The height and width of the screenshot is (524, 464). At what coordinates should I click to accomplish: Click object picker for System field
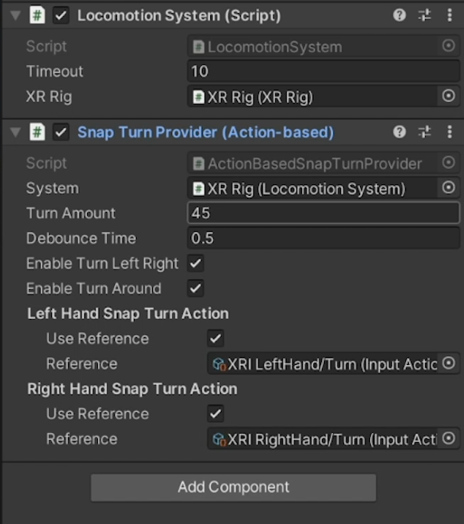coord(449,188)
